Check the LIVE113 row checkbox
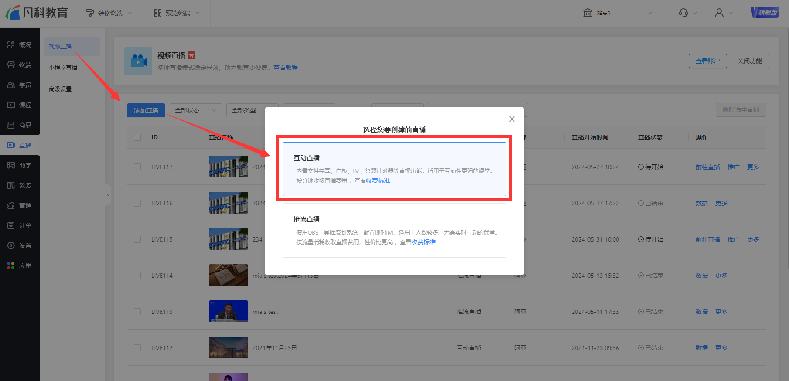Viewport: 789px width, 381px height. pos(137,312)
